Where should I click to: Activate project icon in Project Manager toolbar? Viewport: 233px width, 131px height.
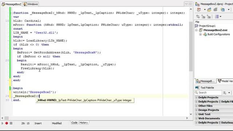click(199, 10)
